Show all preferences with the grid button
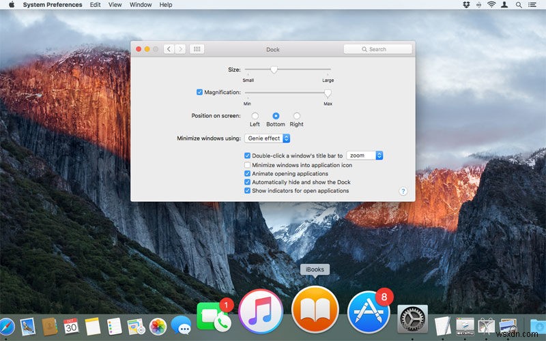 coord(197,49)
